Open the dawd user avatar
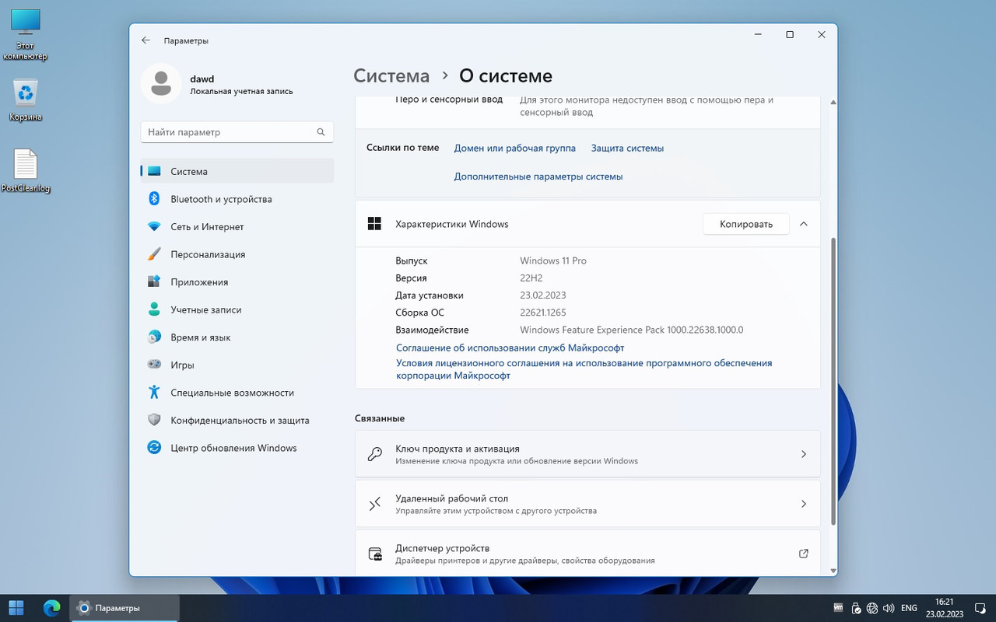The width and height of the screenshot is (996, 622). click(161, 83)
